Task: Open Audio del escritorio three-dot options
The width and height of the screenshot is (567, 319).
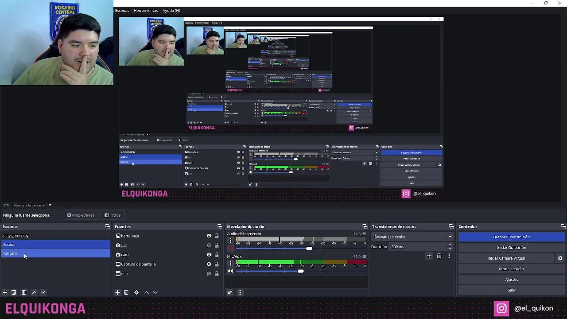Action: pos(230,240)
